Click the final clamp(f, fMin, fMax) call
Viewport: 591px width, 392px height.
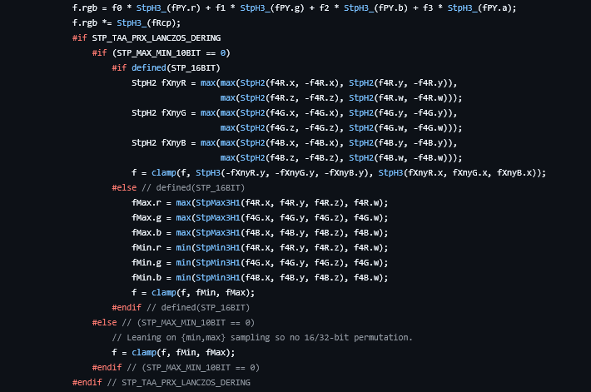[x=173, y=352]
